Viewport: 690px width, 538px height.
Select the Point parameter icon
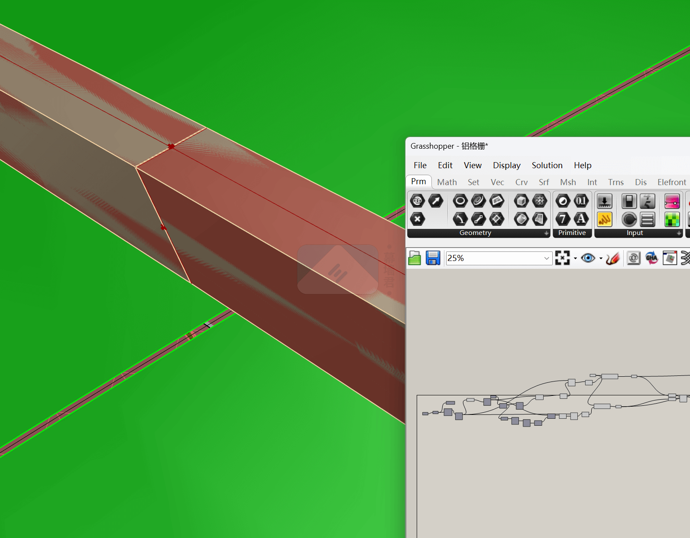click(x=417, y=219)
